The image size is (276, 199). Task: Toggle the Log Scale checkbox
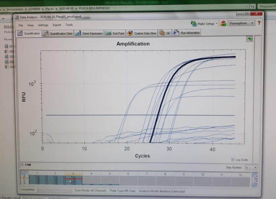(x=233, y=159)
